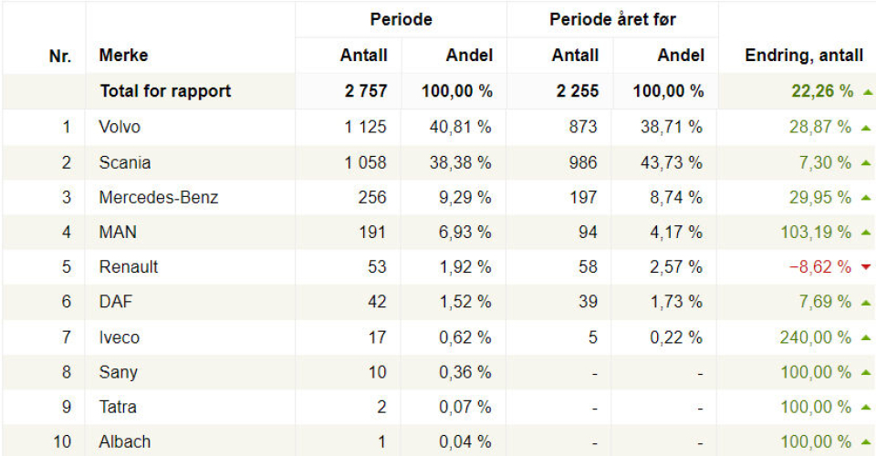Click the trend arrow in Total for rapport row
The image size is (876, 456).
(x=866, y=92)
